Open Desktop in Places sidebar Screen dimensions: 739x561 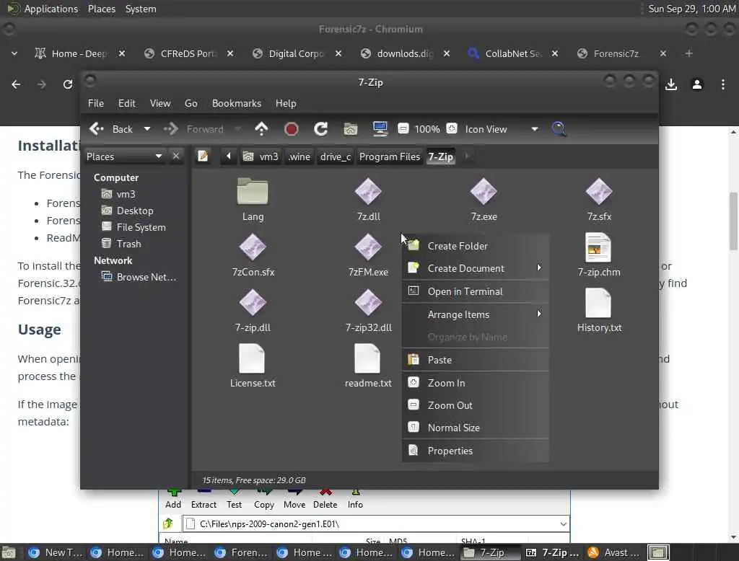pyautogui.click(x=135, y=211)
